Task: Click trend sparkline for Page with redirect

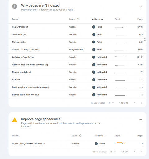Action: click(x=120, y=27)
